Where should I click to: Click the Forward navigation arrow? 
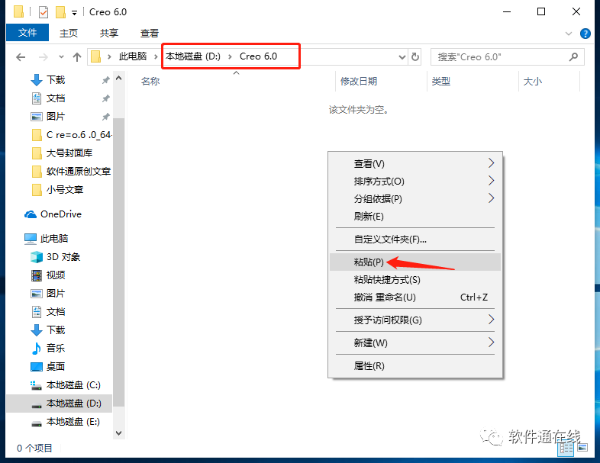44,57
